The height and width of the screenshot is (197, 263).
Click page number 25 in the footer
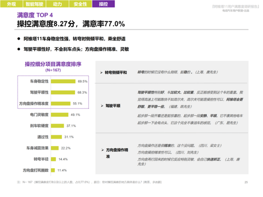[x=246, y=182]
